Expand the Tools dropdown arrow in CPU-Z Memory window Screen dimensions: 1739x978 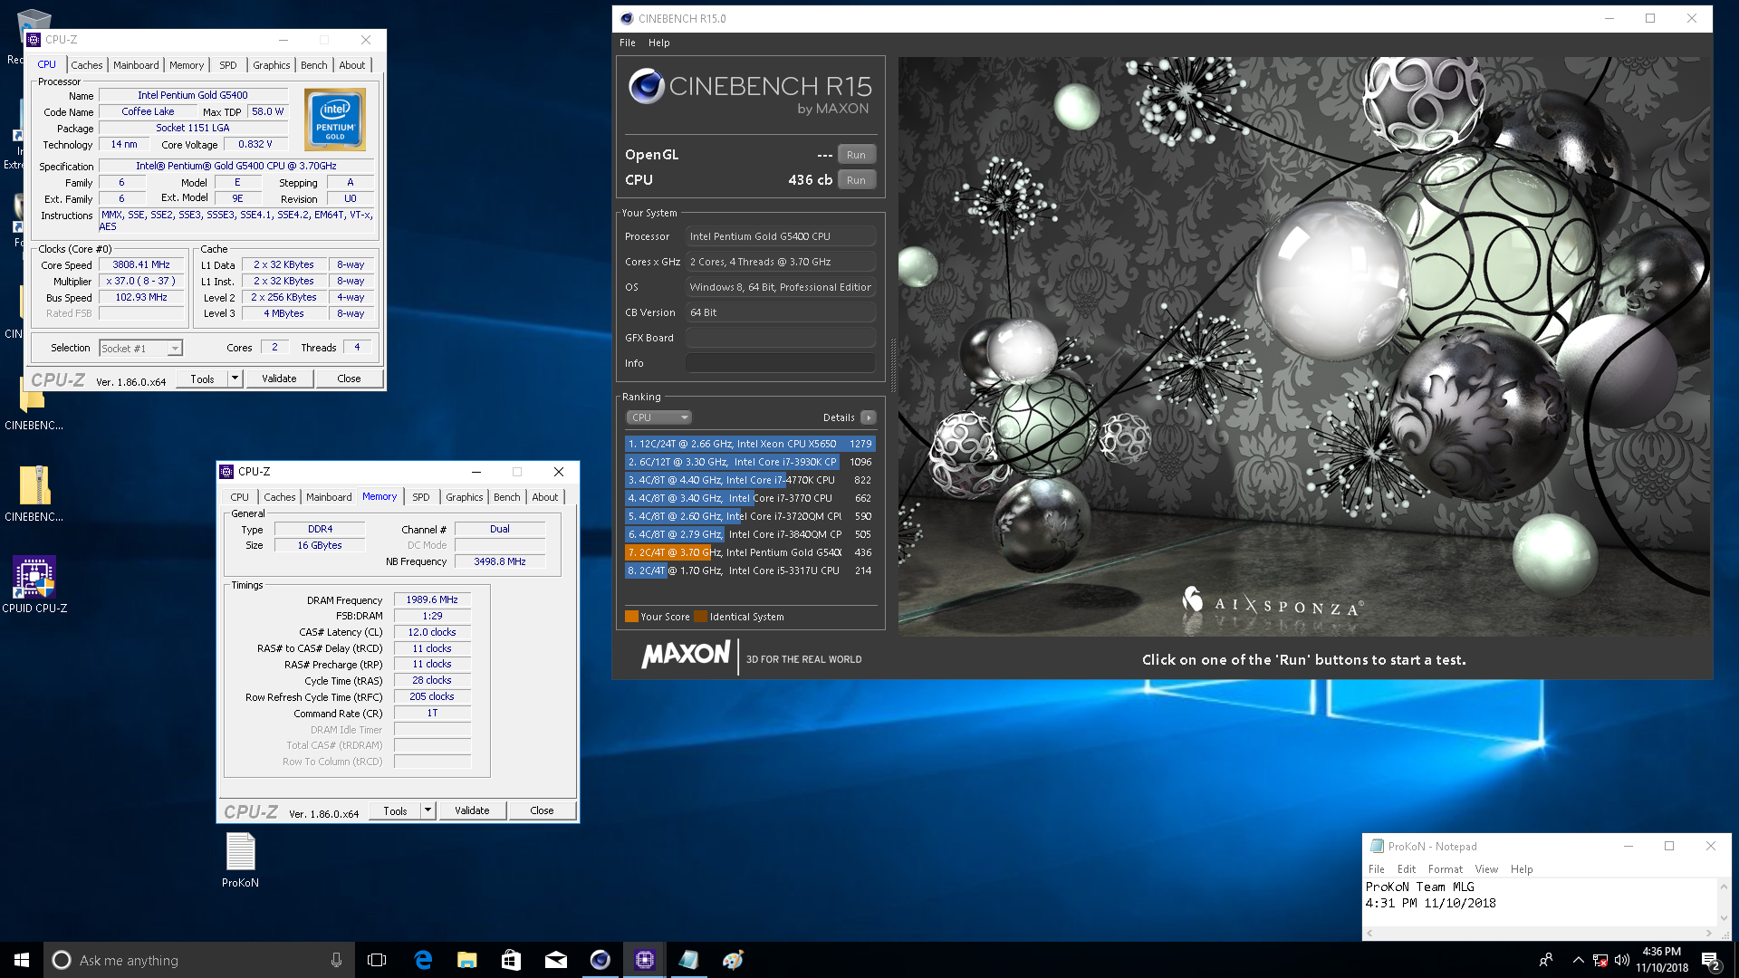[x=428, y=810]
